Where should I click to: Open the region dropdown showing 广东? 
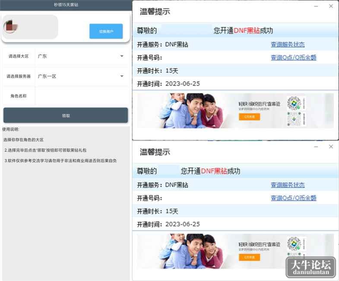pos(82,56)
